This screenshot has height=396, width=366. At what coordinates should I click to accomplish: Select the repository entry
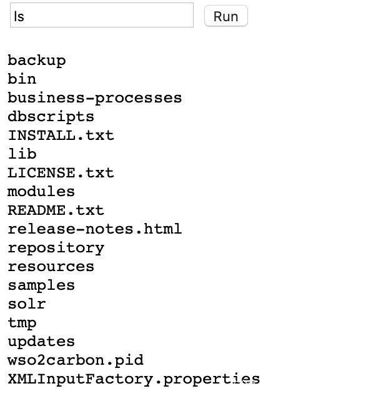pyautogui.click(x=56, y=248)
